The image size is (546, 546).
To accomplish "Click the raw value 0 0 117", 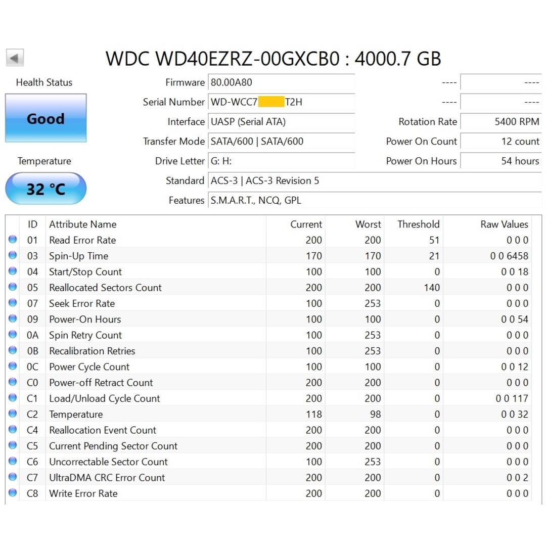I will pyautogui.click(x=512, y=398).
